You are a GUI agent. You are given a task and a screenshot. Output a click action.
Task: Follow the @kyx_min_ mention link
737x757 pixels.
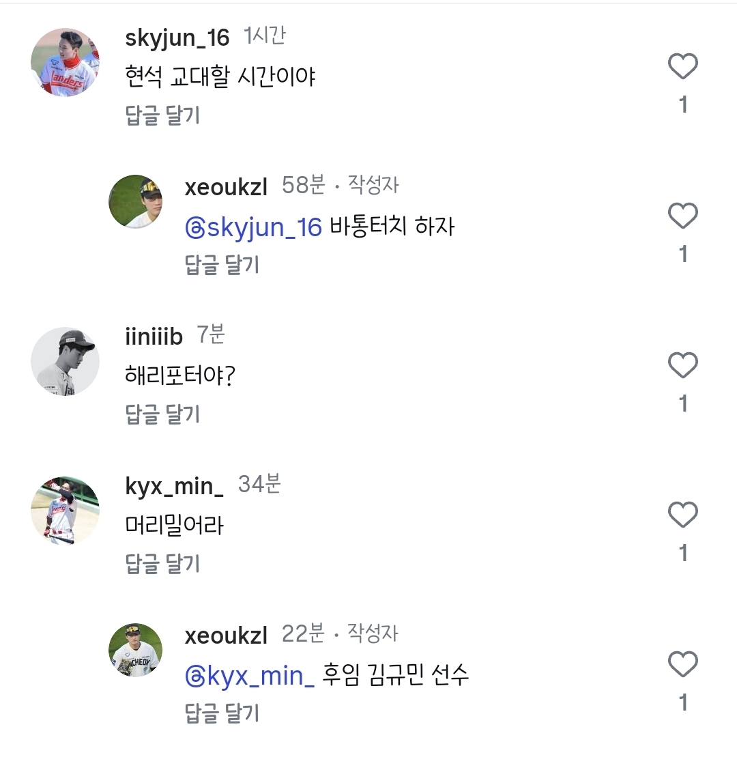(x=250, y=676)
